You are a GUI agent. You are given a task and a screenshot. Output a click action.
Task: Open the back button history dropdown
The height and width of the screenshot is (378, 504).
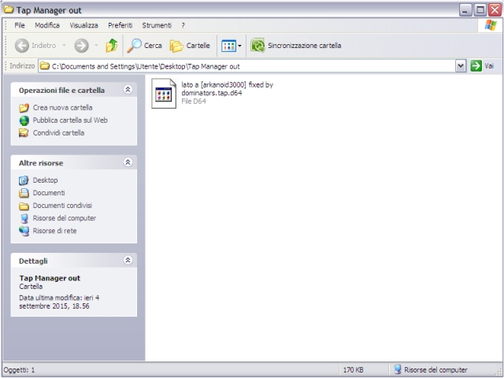[65, 46]
